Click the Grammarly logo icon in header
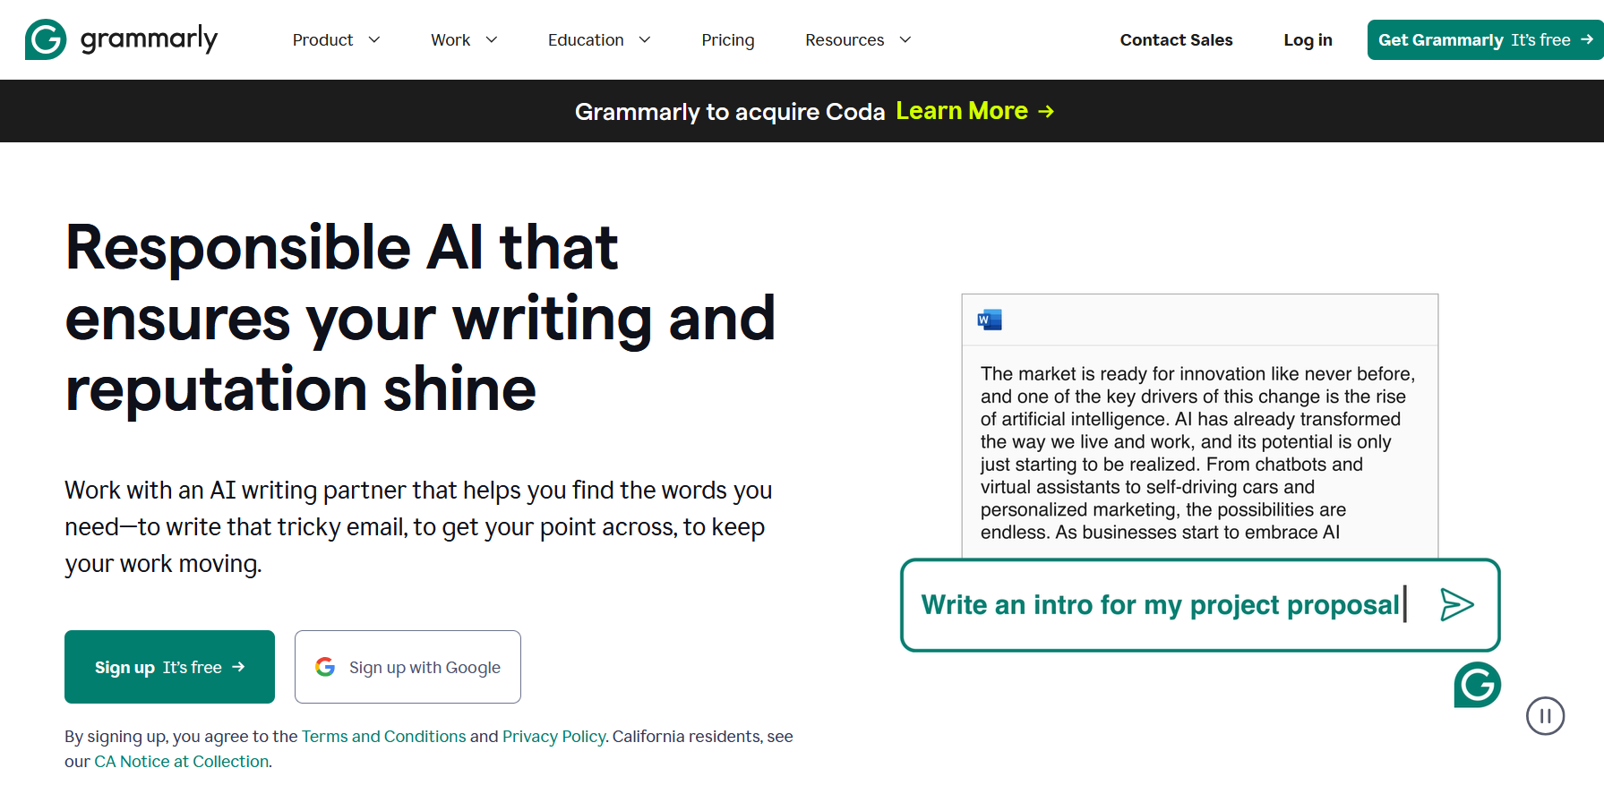The height and width of the screenshot is (794, 1604). click(x=46, y=39)
